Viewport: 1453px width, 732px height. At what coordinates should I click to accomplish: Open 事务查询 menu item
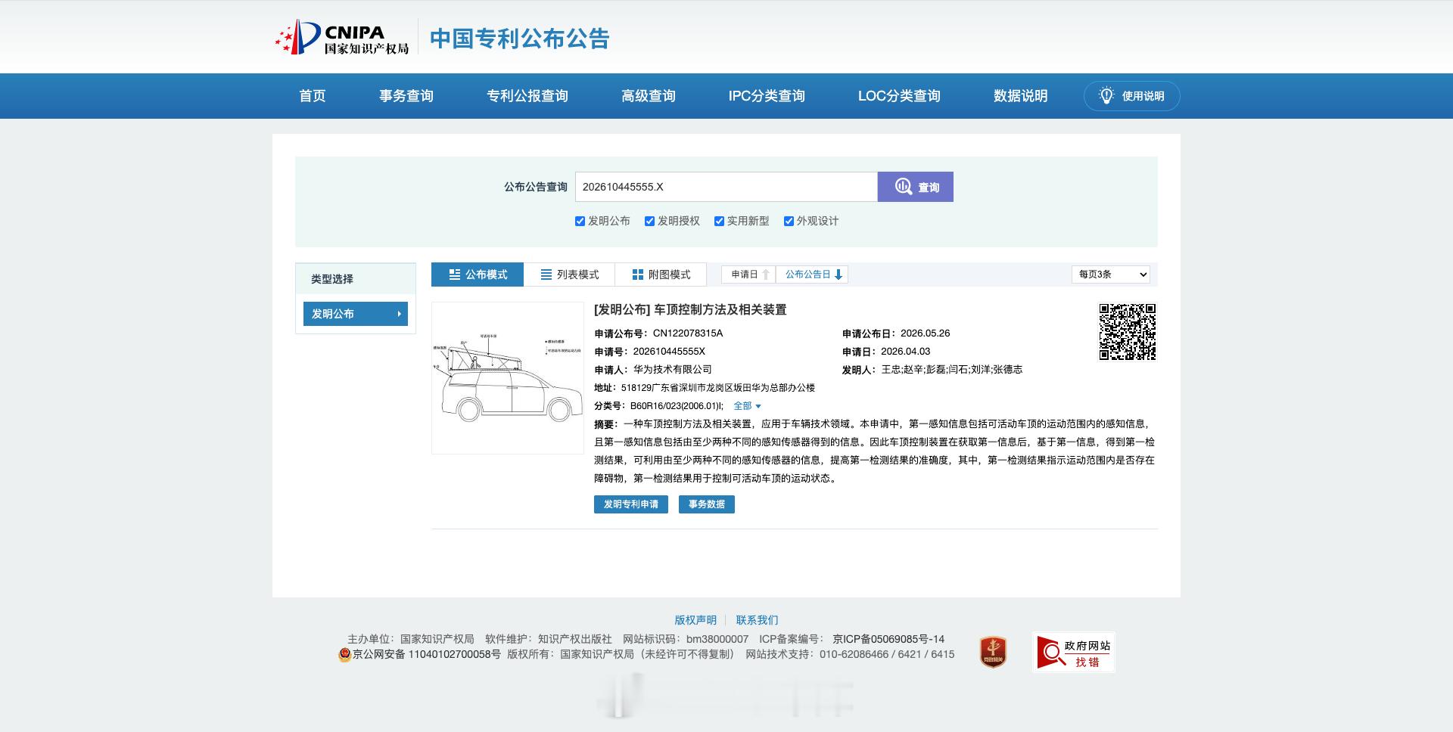tap(406, 96)
